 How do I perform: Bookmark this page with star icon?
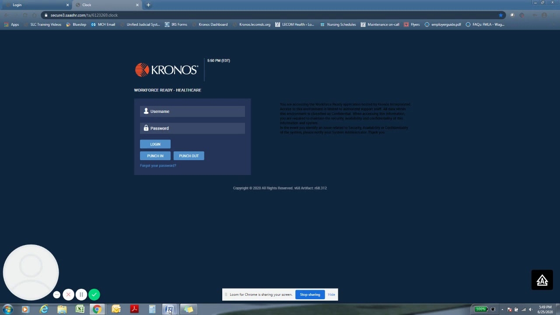tap(500, 15)
